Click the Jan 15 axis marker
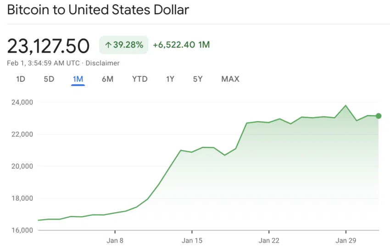The width and height of the screenshot is (390, 252). (192, 240)
